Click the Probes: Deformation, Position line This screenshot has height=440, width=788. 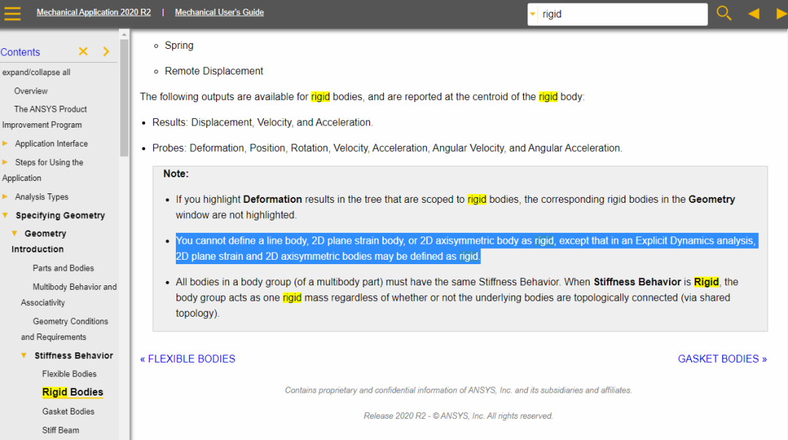(387, 148)
